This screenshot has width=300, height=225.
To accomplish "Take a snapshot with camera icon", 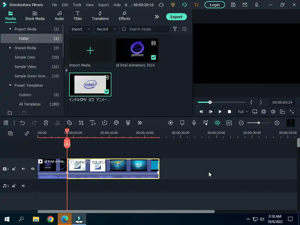I will pos(264,112).
